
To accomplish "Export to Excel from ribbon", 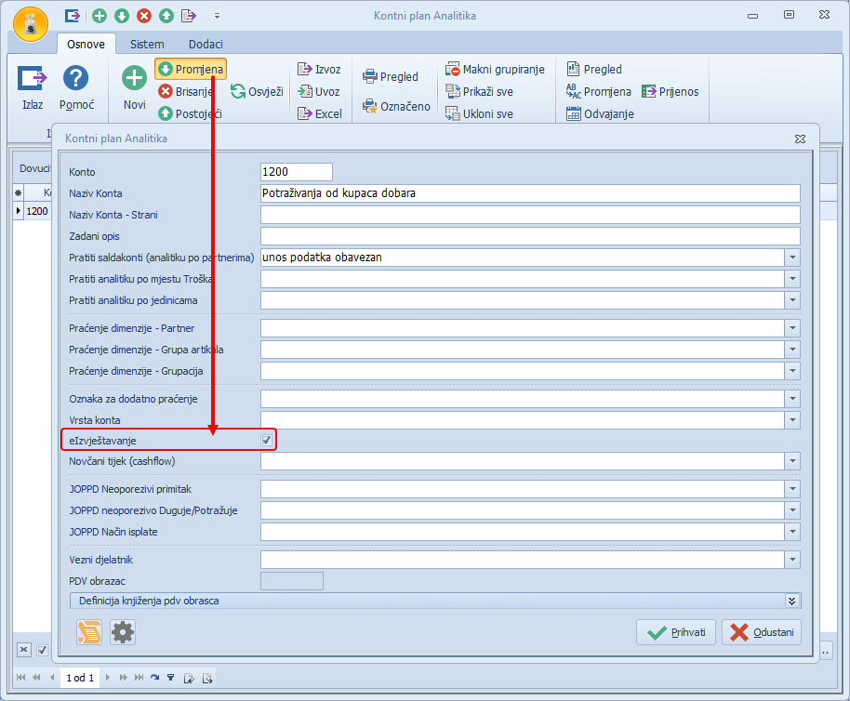I will [x=304, y=114].
